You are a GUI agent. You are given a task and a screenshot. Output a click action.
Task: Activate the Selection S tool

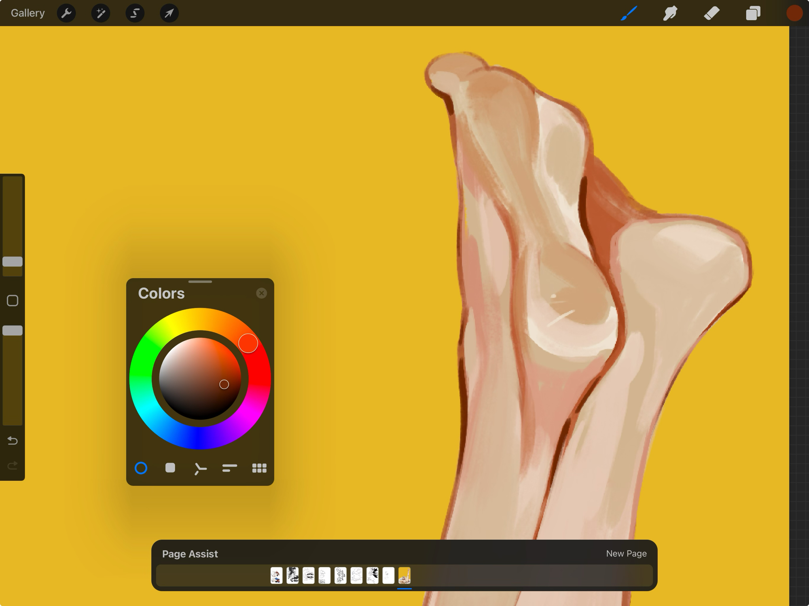coord(135,13)
